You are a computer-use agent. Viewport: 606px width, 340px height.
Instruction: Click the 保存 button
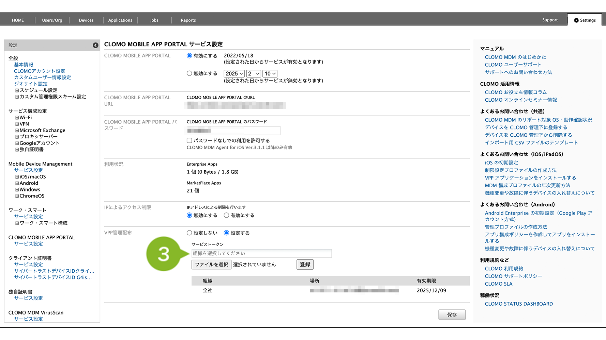click(x=452, y=315)
